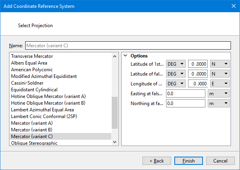Click the Cancel button
This screenshot has height=170, width=240.
tap(220, 161)
